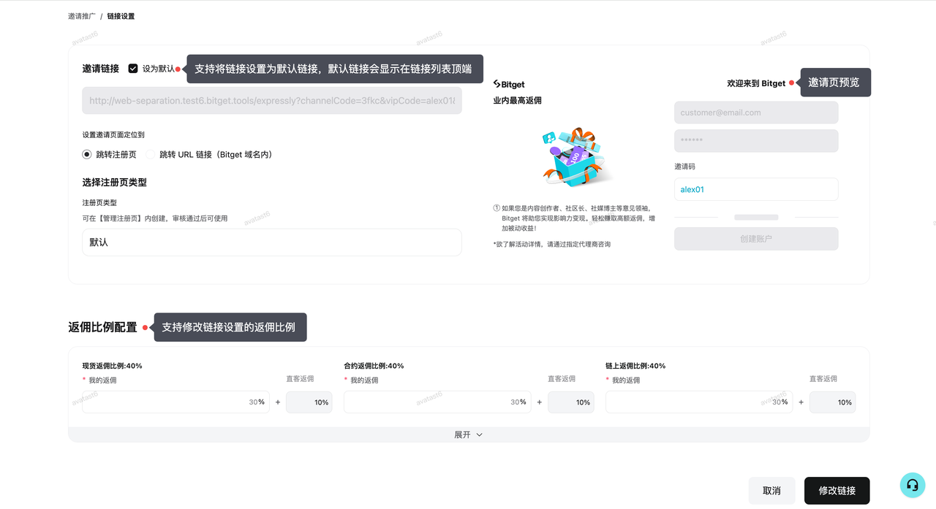Click 我的返佣 input under 合约返佣比例
The width and height of the screenshot is (936, 509).
tap(437, 402)
